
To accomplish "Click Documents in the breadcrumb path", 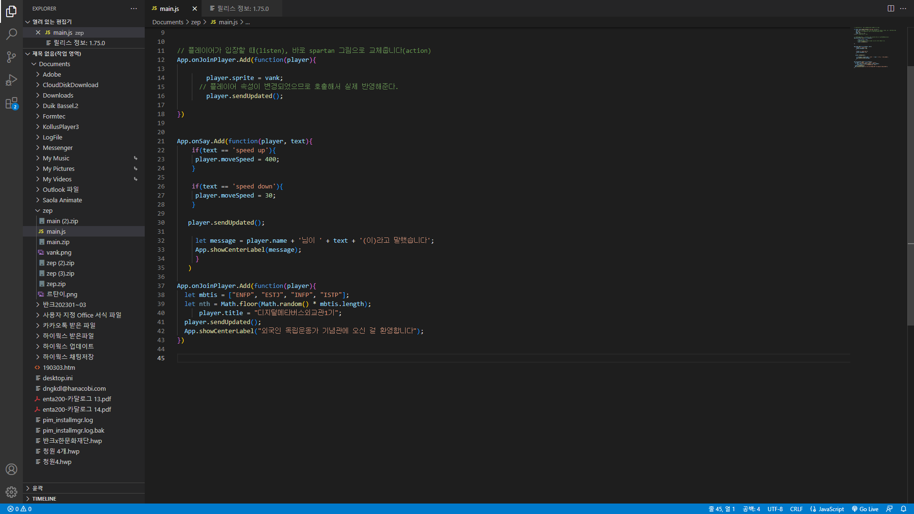I will (168, 22).
